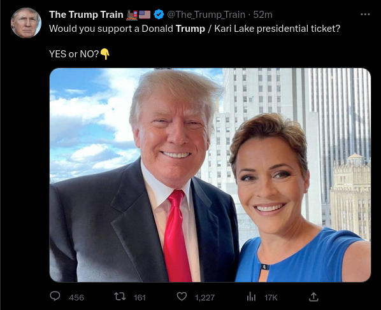Viewport: 381px width, 310px height.
Task: Retweet the post using the arrows icon
Action: (x=120, y=297)
